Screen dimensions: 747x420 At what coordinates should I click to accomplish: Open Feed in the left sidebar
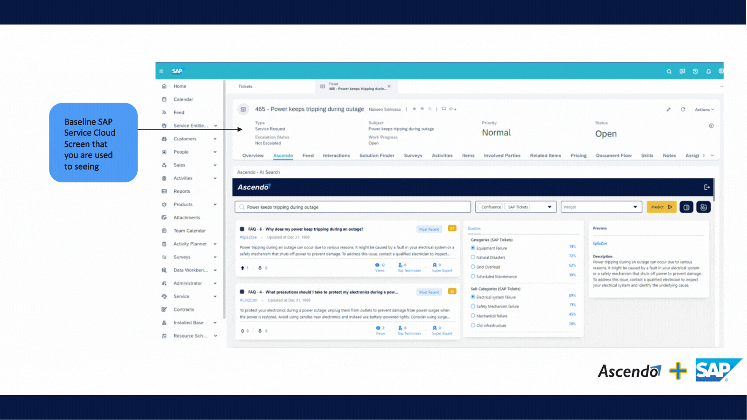179,113
